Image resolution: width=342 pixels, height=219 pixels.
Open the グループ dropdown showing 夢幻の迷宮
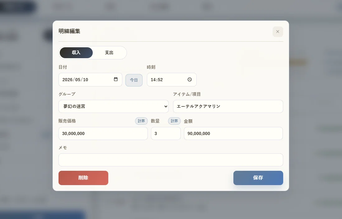[x=113, y=106]
